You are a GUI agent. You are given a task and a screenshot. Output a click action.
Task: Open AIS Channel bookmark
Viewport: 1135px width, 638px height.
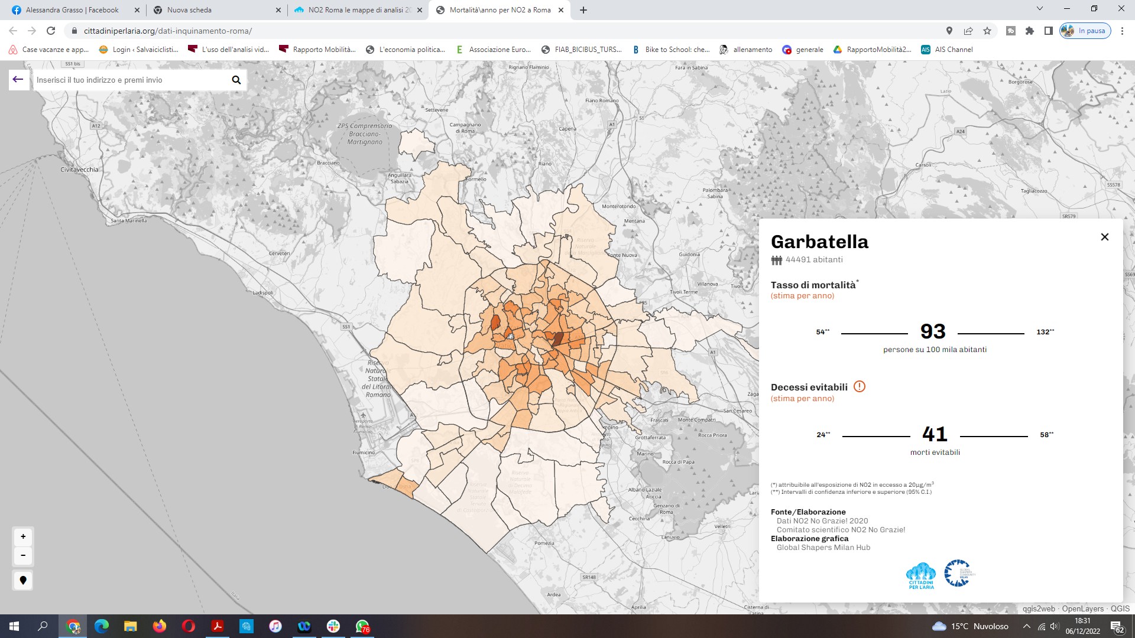coord(947,50)
